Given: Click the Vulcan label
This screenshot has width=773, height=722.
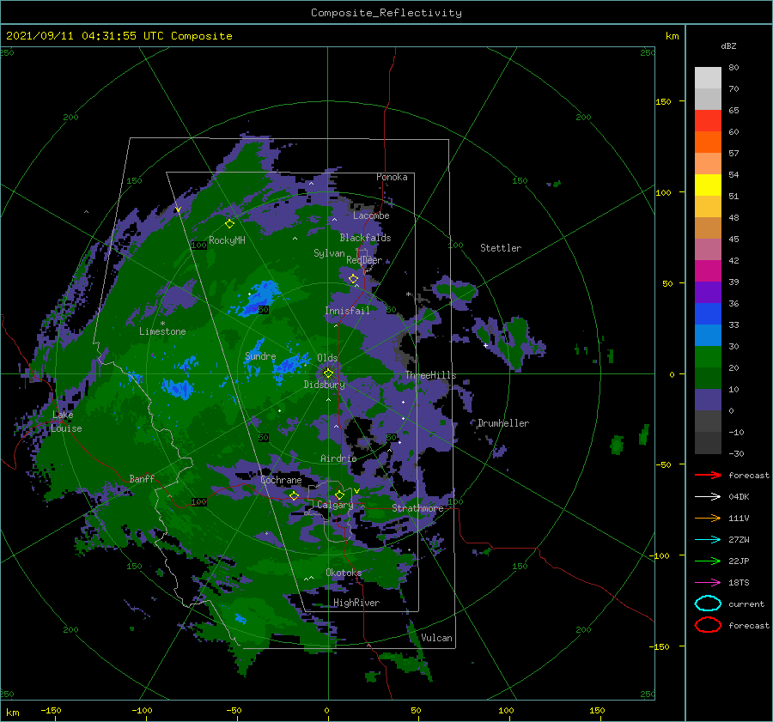Looking at the screenshot, I should [436, 638].
